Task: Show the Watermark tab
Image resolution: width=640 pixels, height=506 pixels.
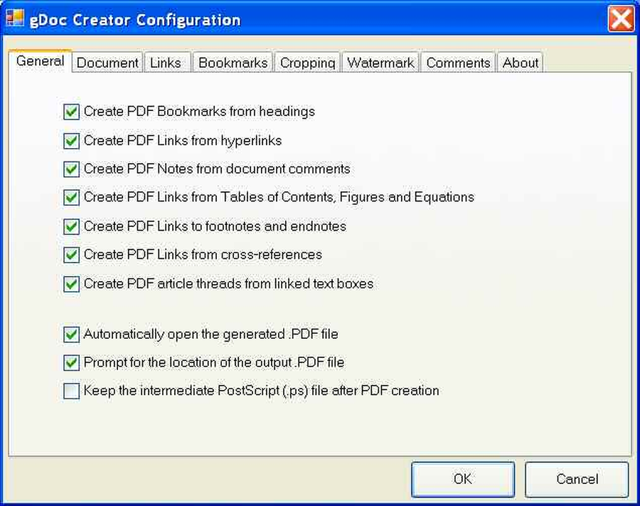Action: pyautogui.click(x=380, y=63)
